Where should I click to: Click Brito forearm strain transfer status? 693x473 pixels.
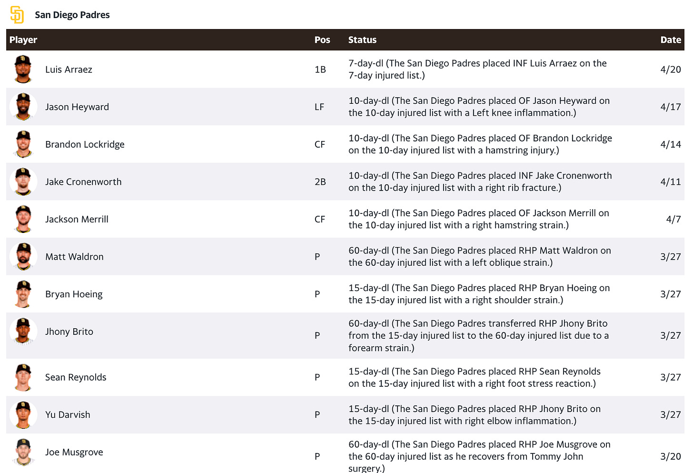[x=479, y=336]
